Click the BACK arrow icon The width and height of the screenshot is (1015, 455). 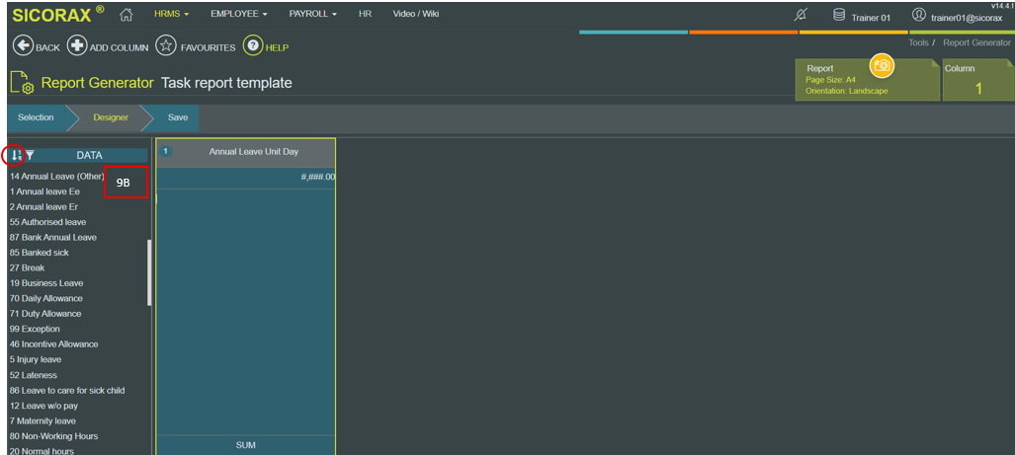[24, 46]
